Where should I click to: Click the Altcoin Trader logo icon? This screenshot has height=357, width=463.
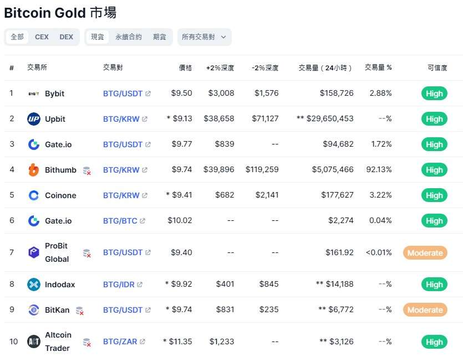click(33, 342)
